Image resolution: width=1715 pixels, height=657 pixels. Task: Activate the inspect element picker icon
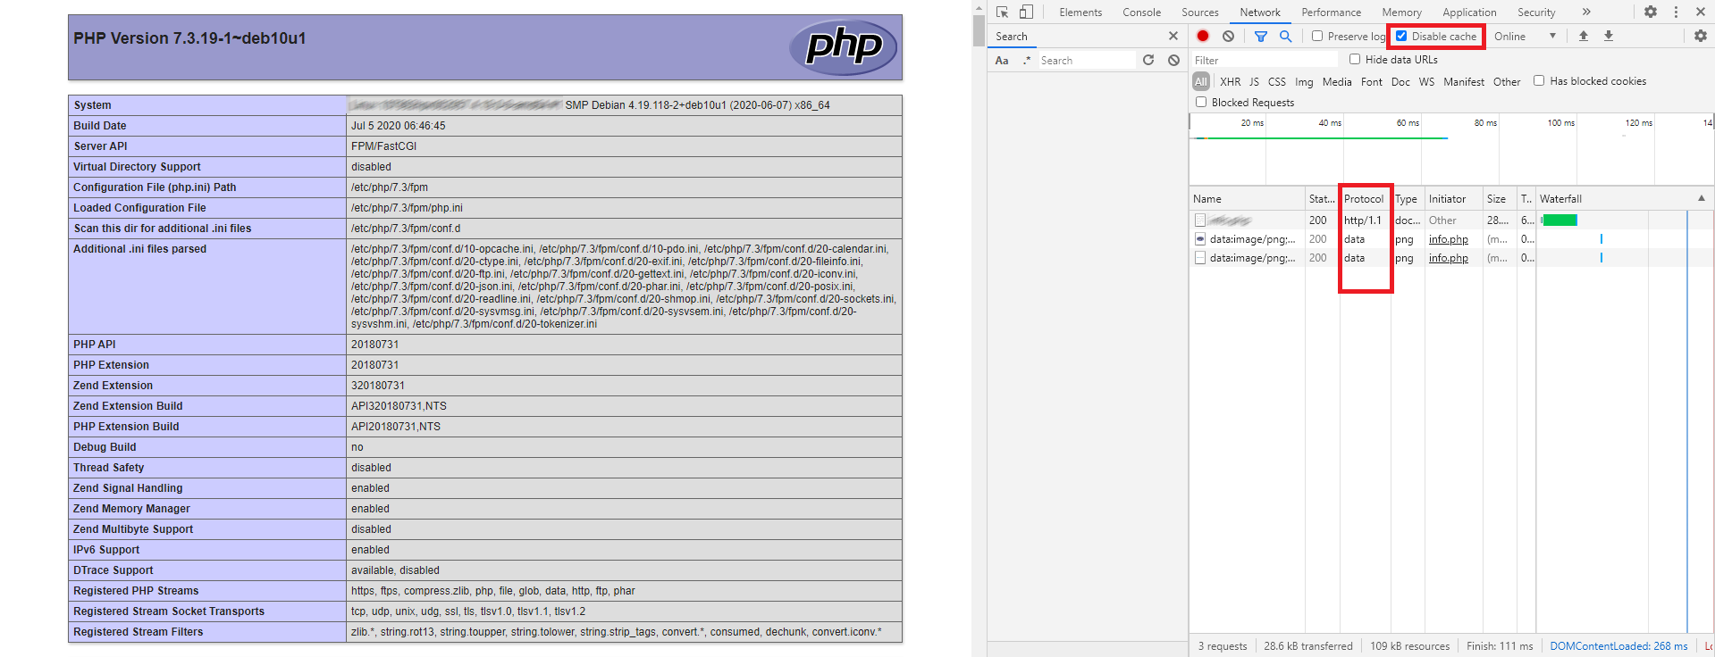pyautogui.click(x=1002, y=12)
